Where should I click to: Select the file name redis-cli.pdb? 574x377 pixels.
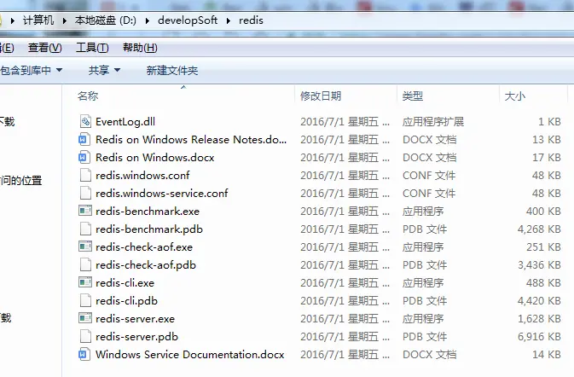(127, 301)
